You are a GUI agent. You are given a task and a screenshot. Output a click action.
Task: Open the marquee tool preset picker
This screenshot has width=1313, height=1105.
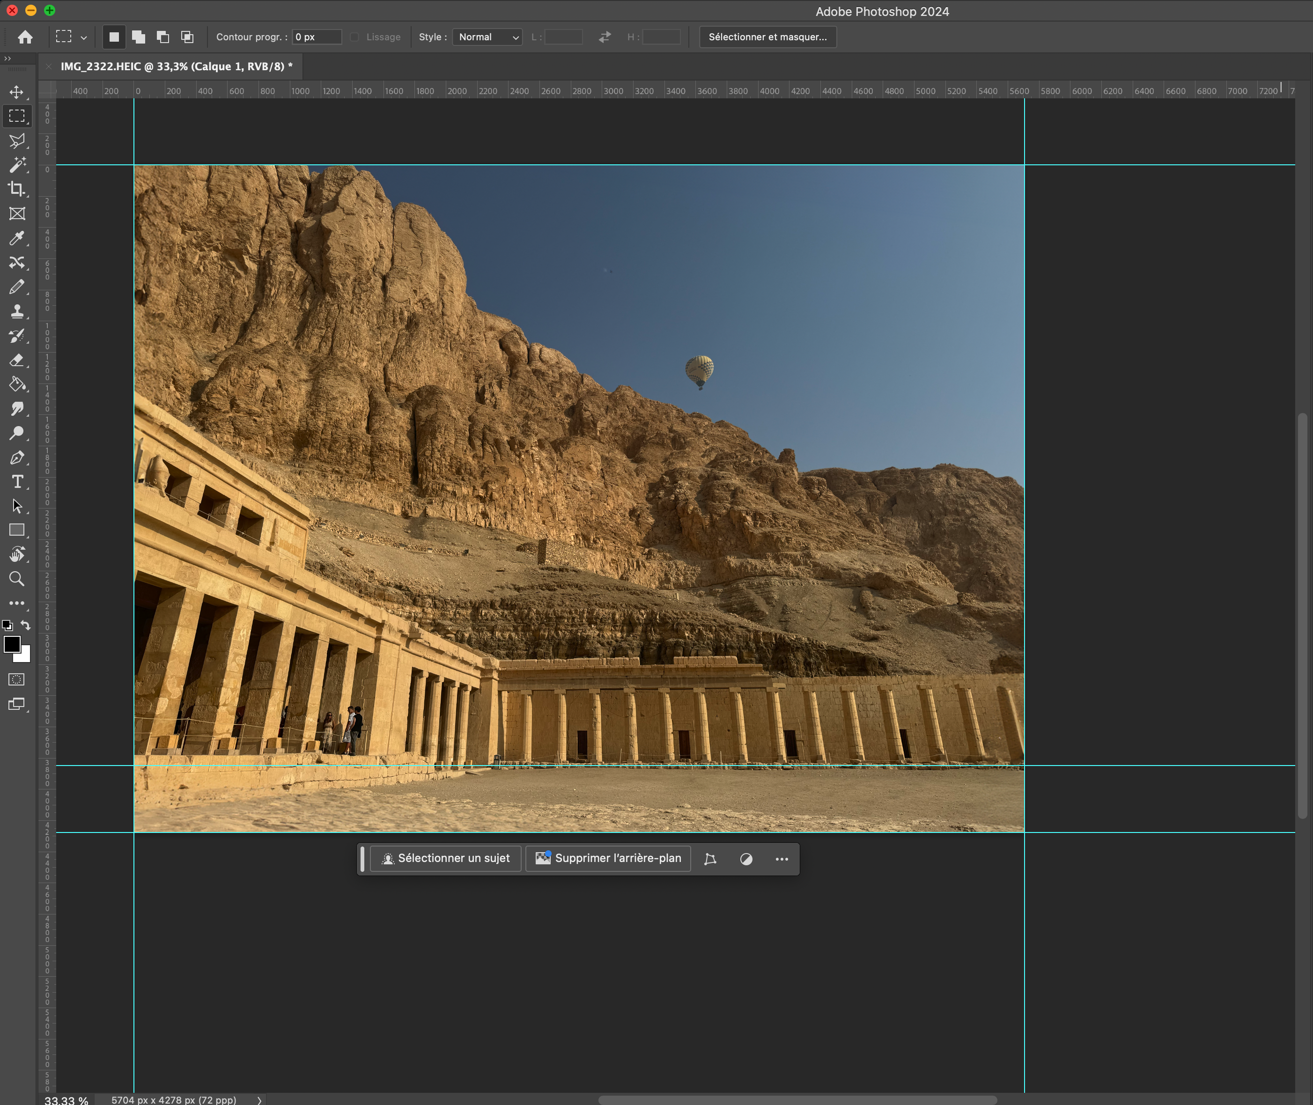click(83, 37)
